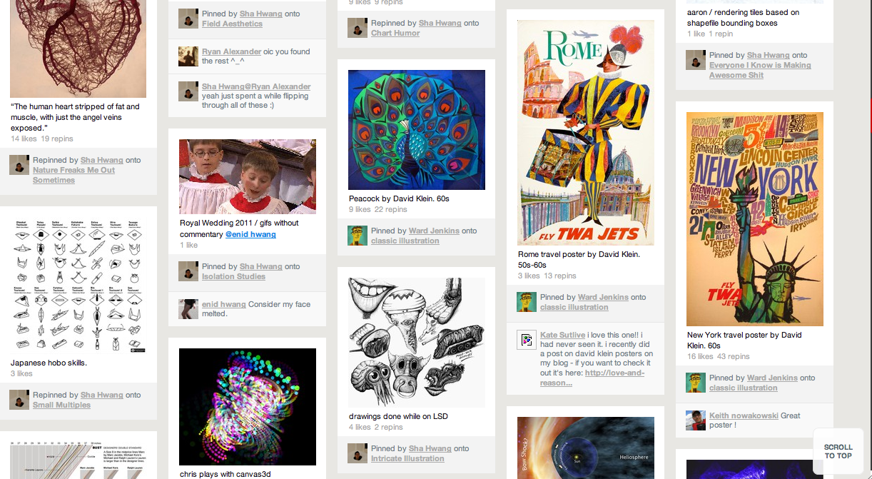The width and height of the screenshot is (872, 479).
Task: Click Kate Sutlive's commenter avatar icon
Action: 527,339
